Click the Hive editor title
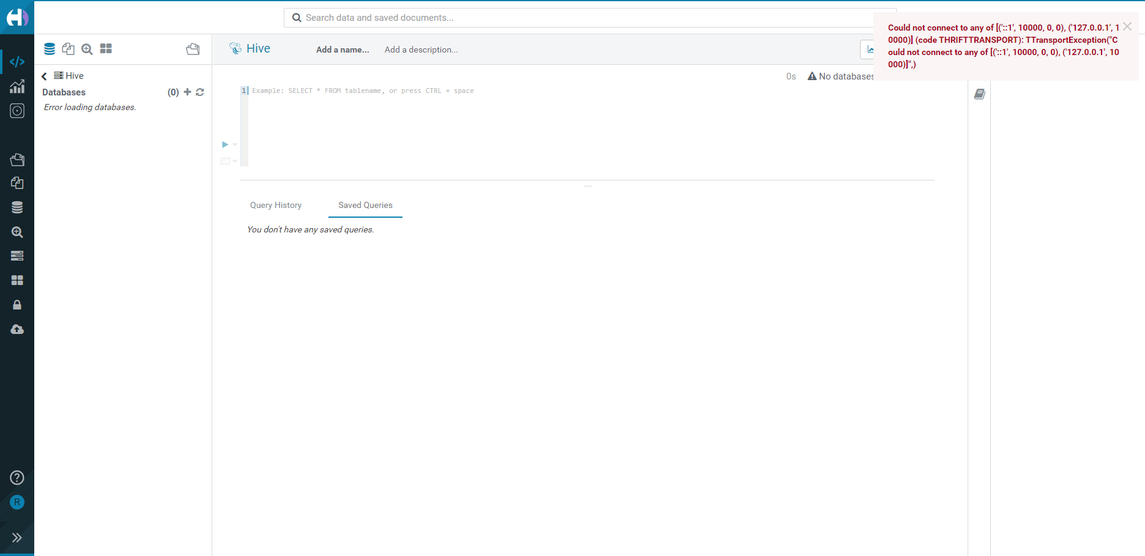This screenshot has height=556, width=1145. (258, 48)
